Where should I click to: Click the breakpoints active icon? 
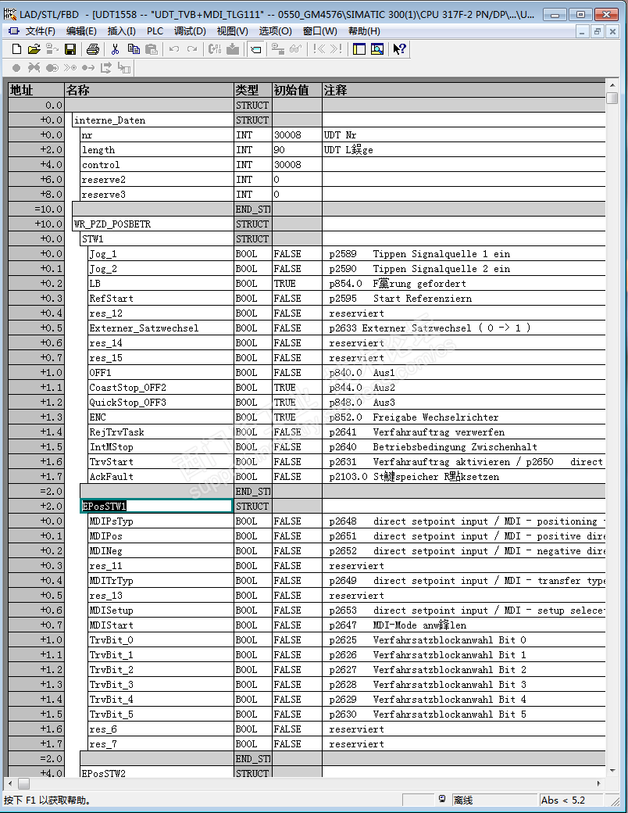tap(52, 68)
